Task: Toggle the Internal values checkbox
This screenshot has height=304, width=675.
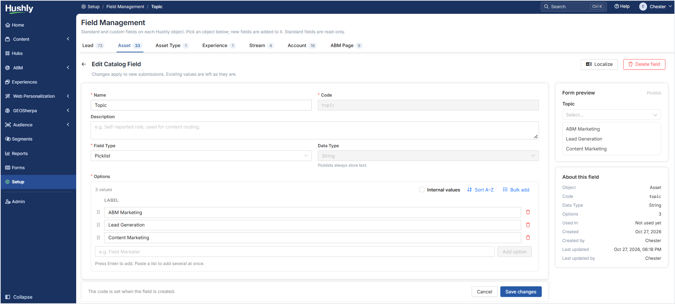Action: [x=422, y=190]
